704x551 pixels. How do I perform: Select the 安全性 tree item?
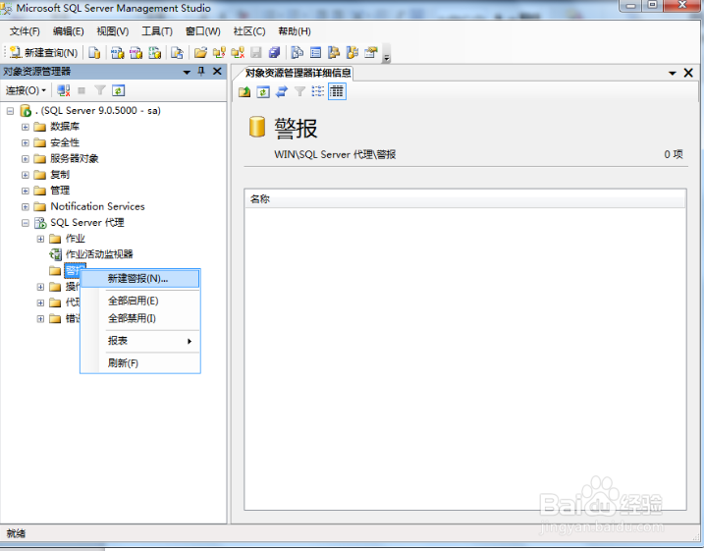pyautogui.click(x=65, y=142)
